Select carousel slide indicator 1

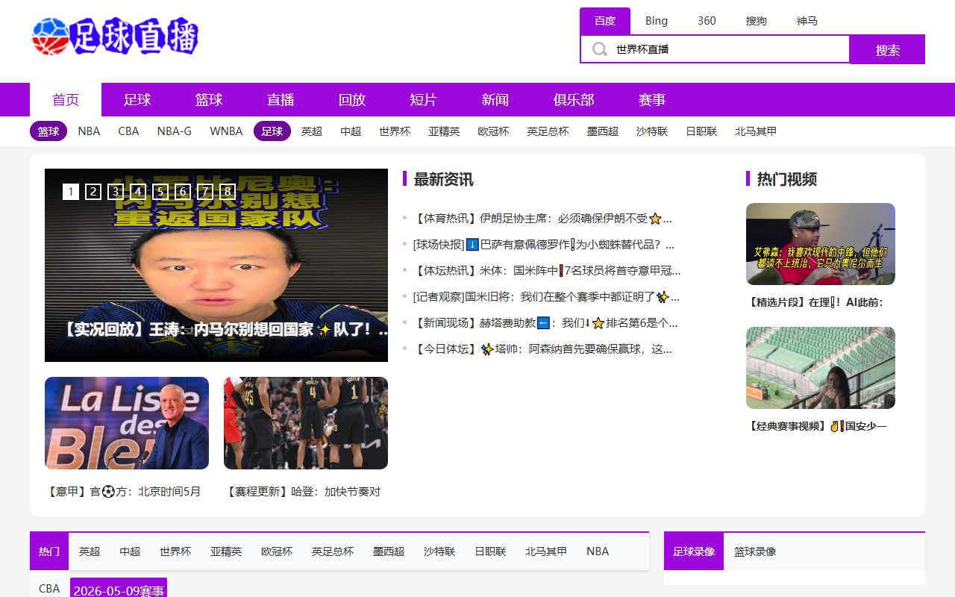pos(71,192)
